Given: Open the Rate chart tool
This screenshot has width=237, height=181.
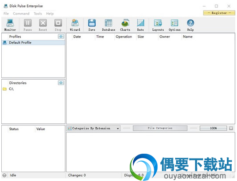Looking at the screenshot, I should pyautogui.click(x=140, y=25).
